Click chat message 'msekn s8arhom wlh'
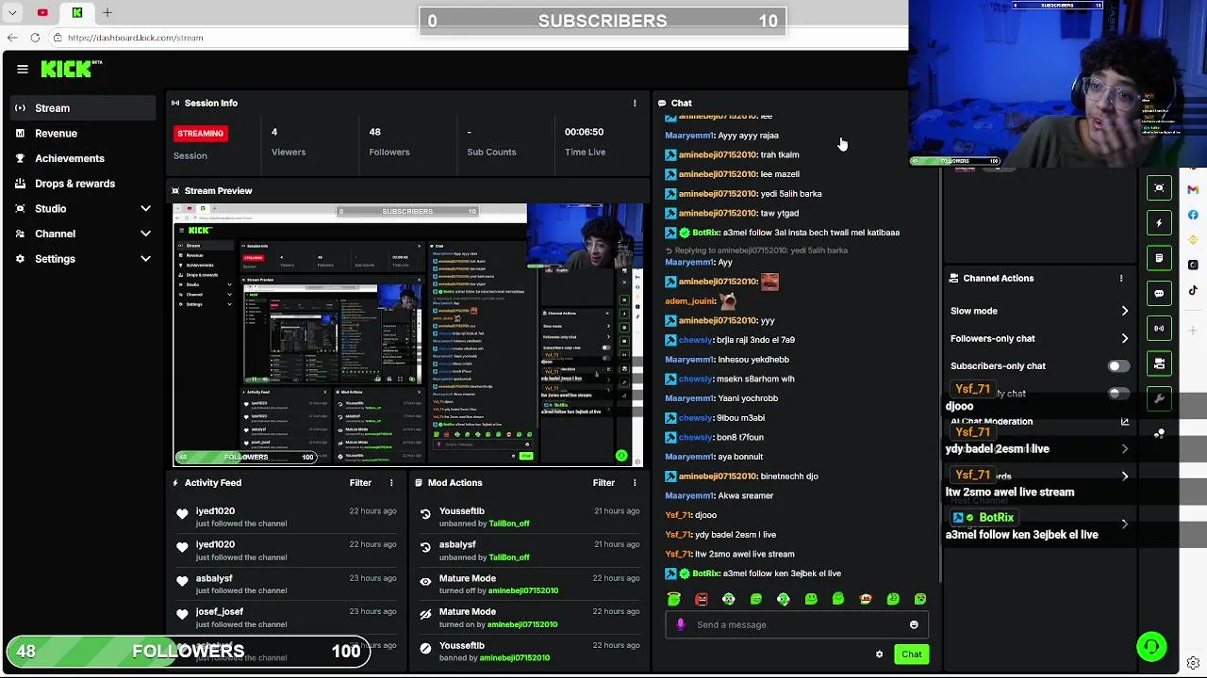The image size is (1207, 678). coord(755,379)
